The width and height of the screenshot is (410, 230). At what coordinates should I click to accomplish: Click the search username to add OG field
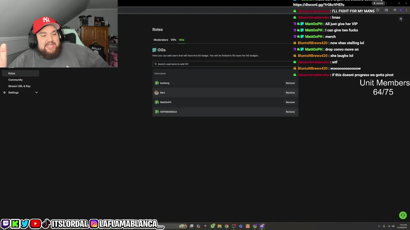225,64
